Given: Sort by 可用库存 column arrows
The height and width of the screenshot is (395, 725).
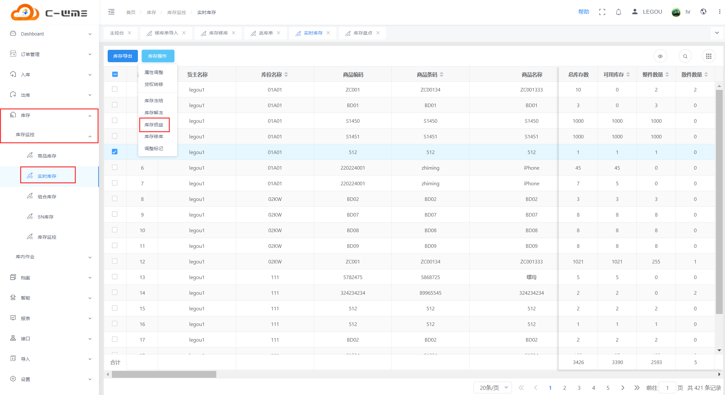Looking at the screenshot, I should 628,75.
